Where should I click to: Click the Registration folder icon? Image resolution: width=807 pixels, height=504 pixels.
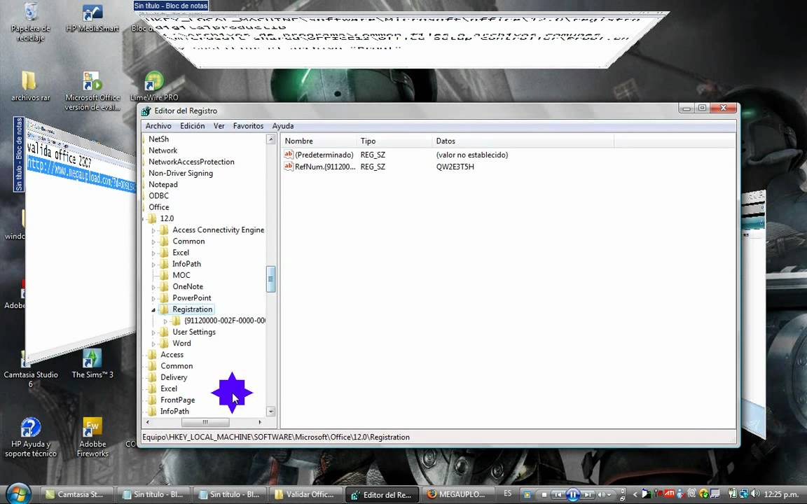click(164, 309)
